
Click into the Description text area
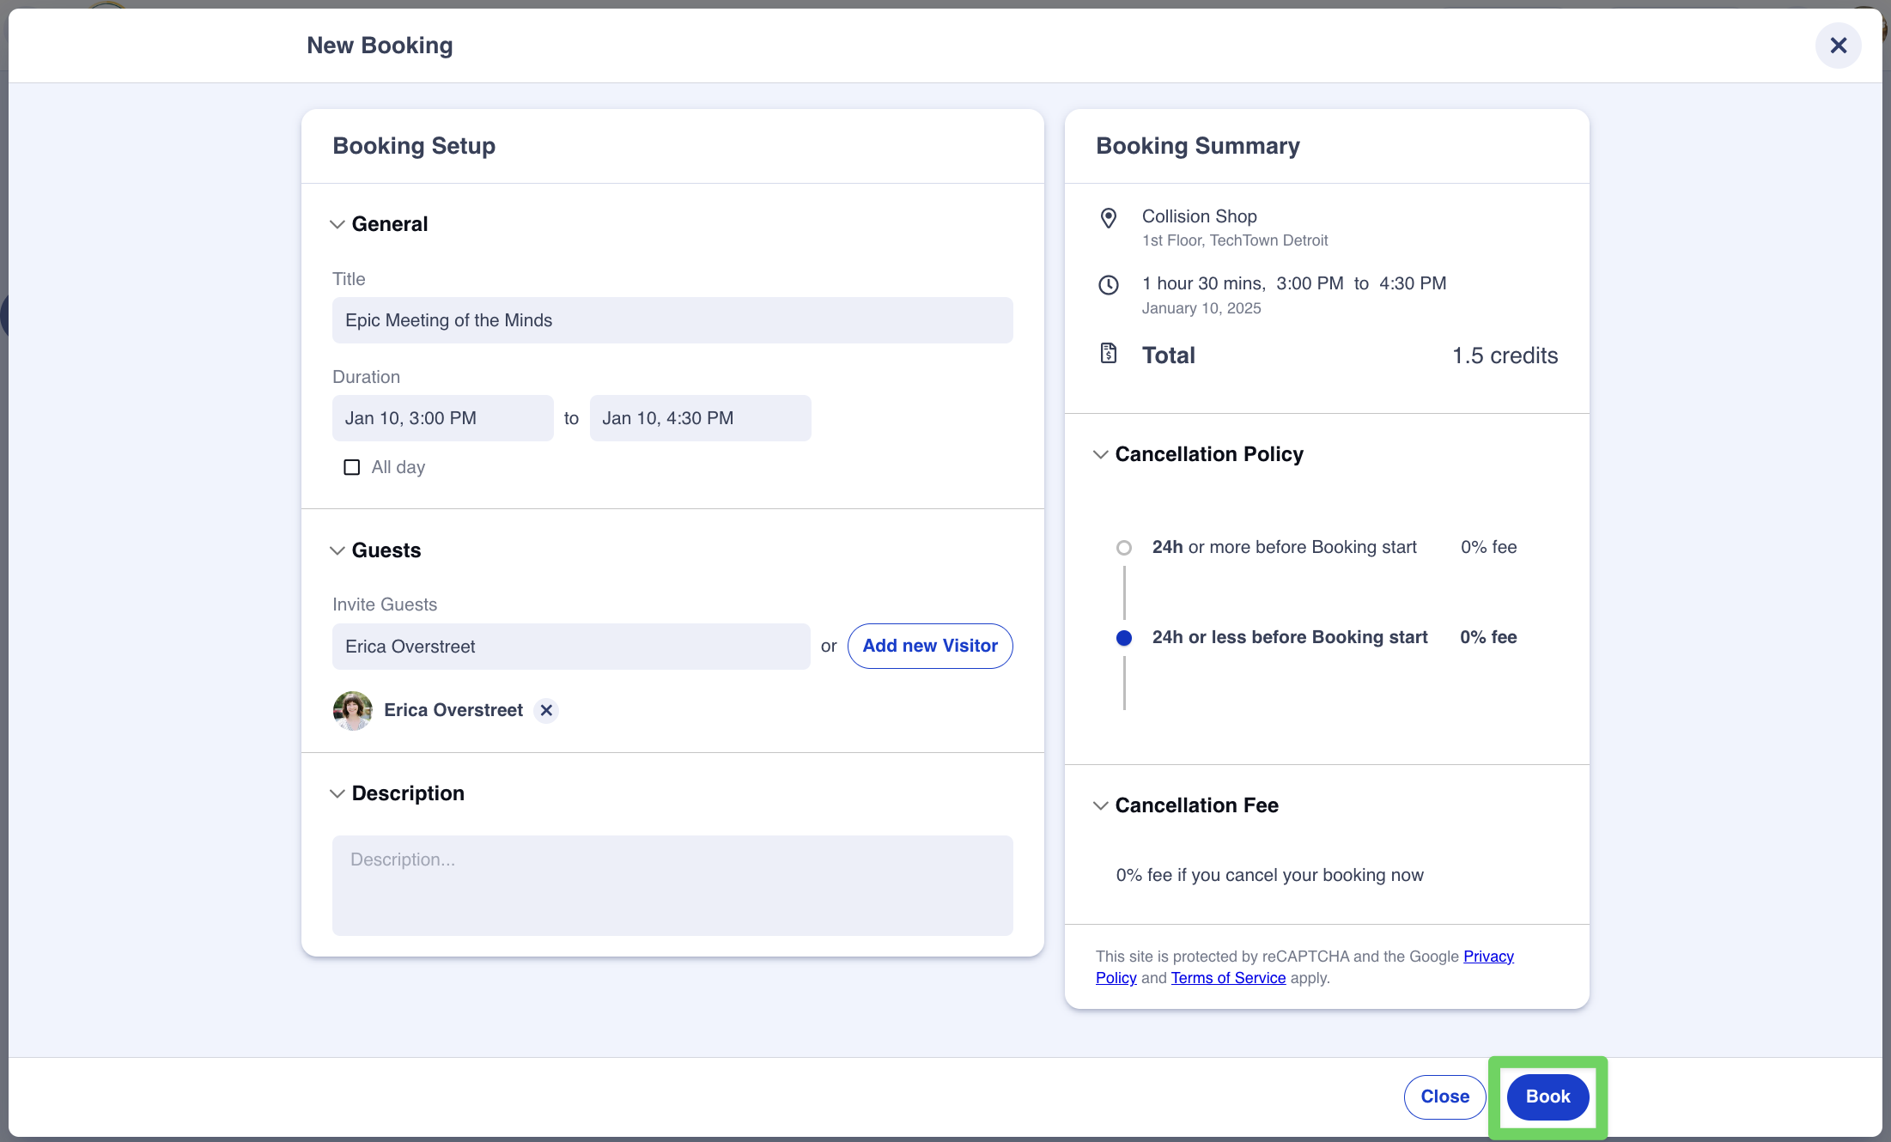pyautogui.click(x=672, y=885)
